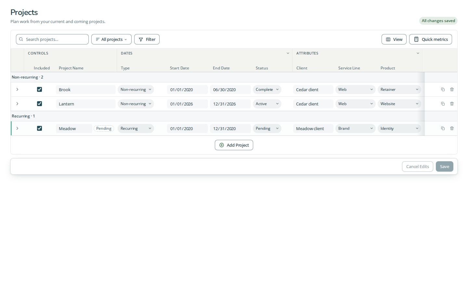Click the Service Line column header
The width and height of the screenshot is (468, 292).
(x=349, y=68)
